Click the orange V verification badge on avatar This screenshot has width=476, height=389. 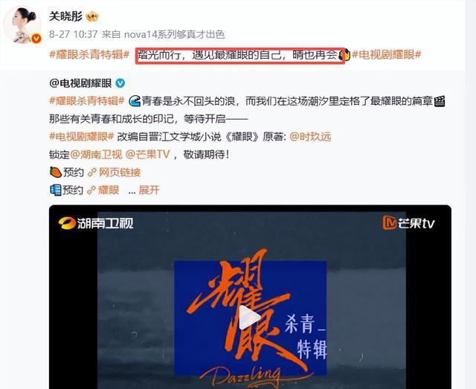point(36,39)
